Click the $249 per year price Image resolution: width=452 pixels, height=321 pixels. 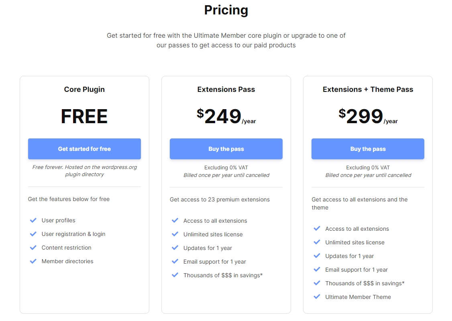(226, 116)
